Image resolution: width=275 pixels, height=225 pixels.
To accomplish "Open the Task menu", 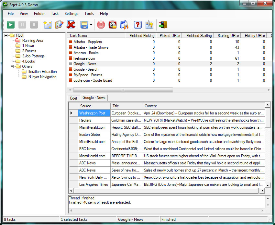I will click(55, 14).
